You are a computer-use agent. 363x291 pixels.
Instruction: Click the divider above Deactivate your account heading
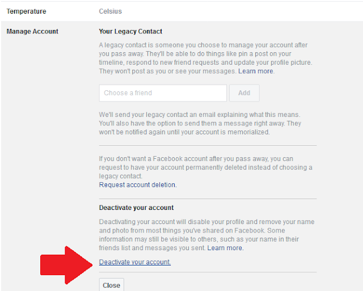coord(208,199)
